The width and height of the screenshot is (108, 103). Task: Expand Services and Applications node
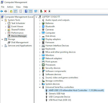[2, 46]
